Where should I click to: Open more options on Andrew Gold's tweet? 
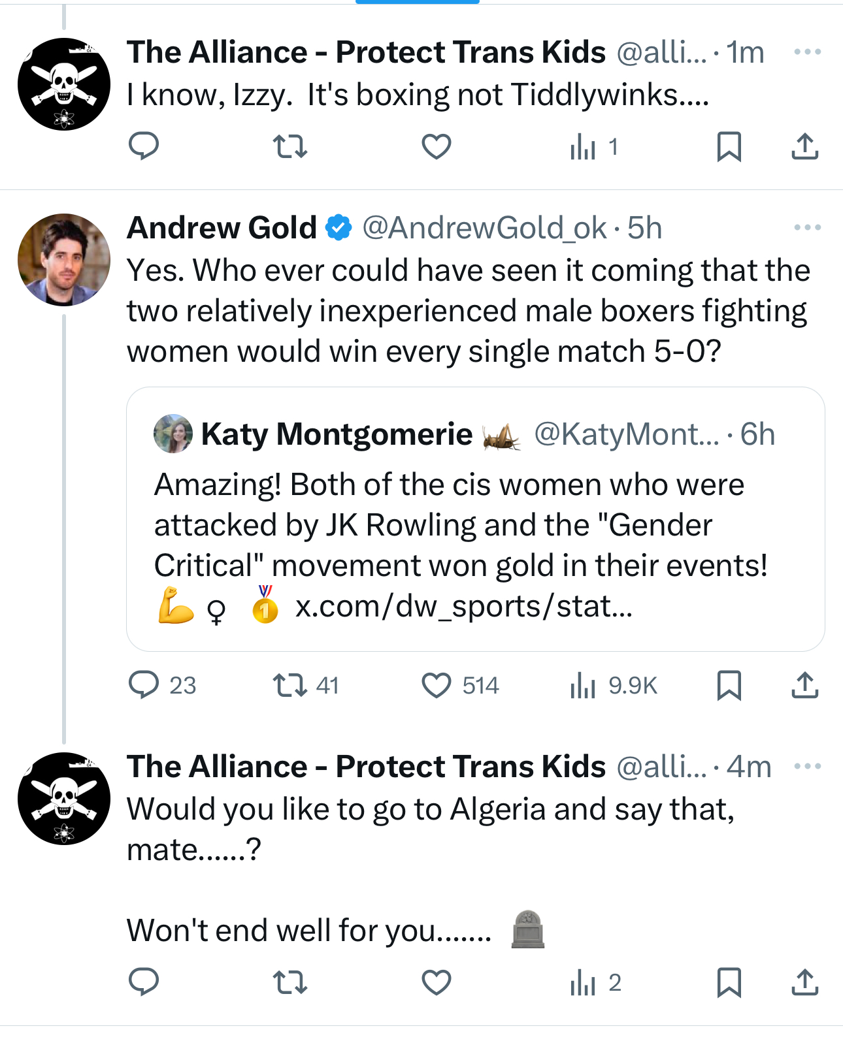808,228
